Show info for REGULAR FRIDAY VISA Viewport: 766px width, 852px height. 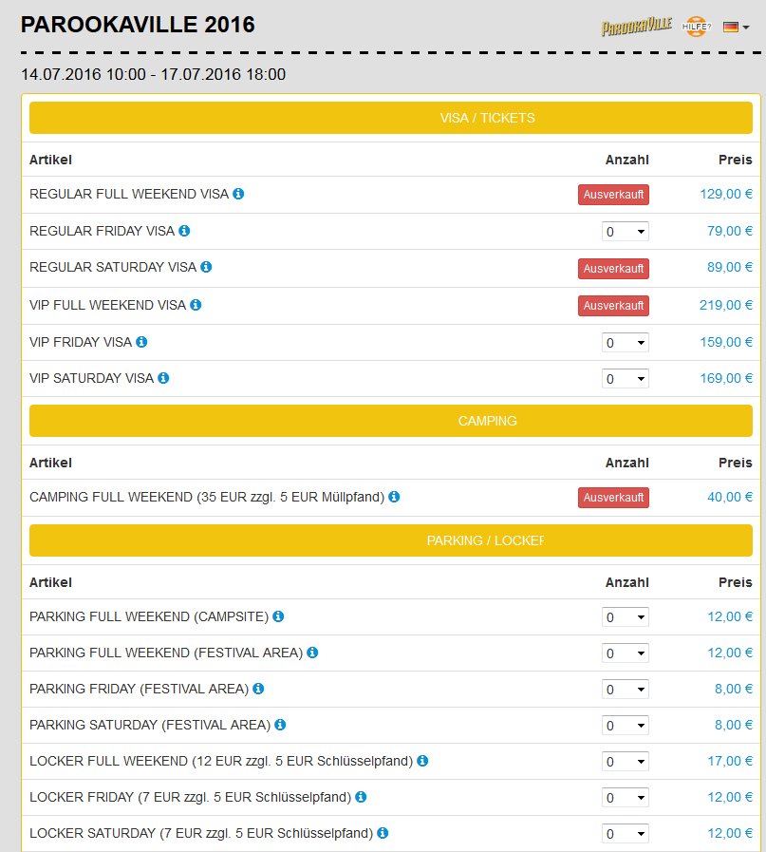click(x=184, y=231)
